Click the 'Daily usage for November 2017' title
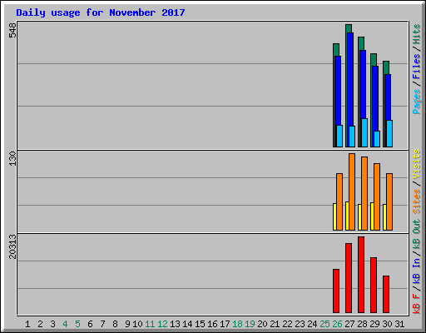 pyautogui.click(x=101, y=12)
